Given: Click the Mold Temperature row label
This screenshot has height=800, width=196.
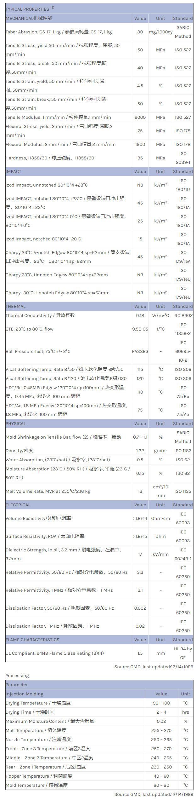Looking at the screenshot, I should point(36,785).
